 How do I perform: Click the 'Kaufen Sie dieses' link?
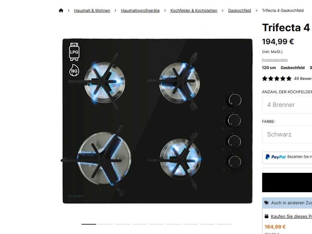(291, 216)
